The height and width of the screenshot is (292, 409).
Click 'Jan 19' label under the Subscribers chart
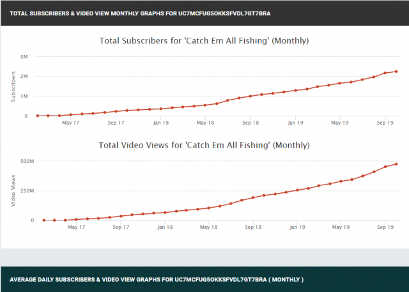pyautogui.click(x=295, y=123)
